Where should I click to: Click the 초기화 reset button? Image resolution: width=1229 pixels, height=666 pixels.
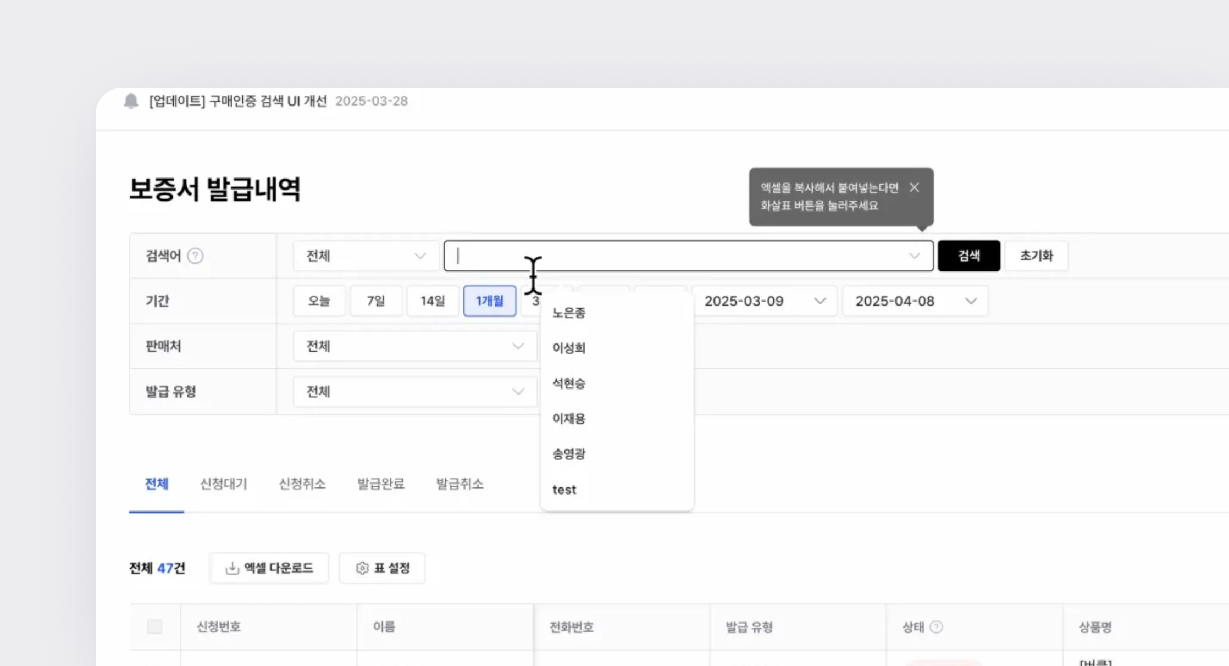pyautogui.click(x=1036, y=256)
